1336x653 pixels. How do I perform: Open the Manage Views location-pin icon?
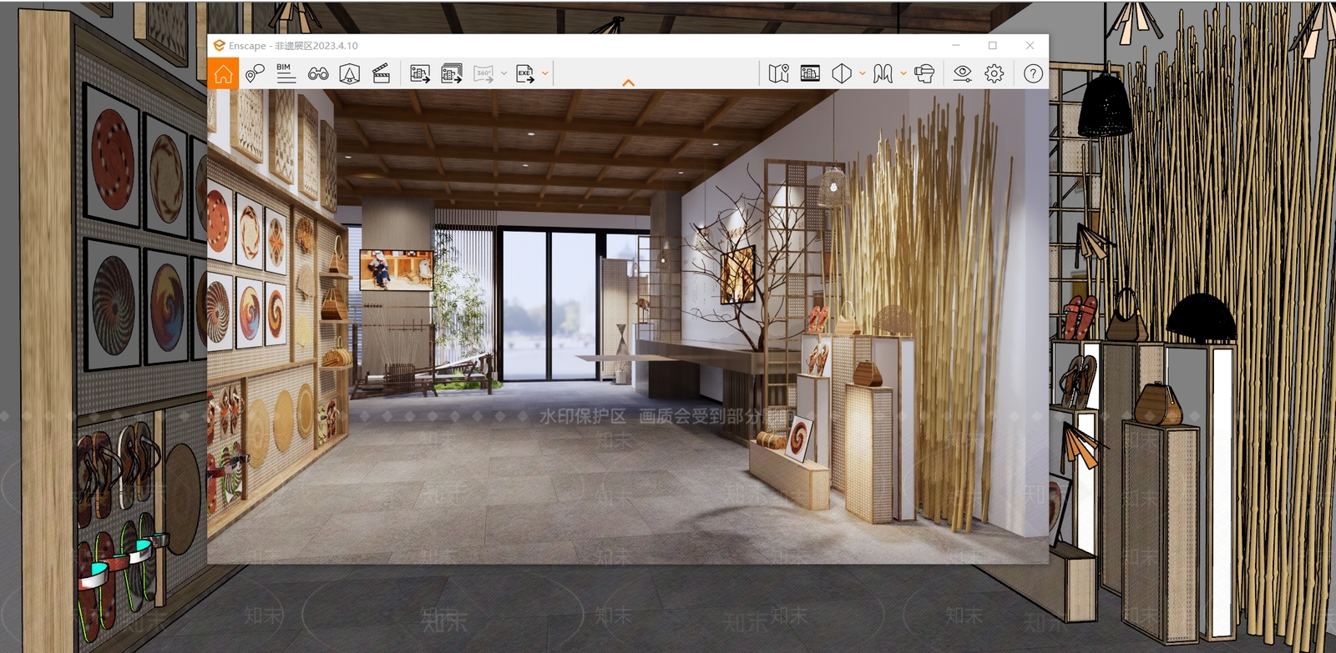(x=255, y=73)
